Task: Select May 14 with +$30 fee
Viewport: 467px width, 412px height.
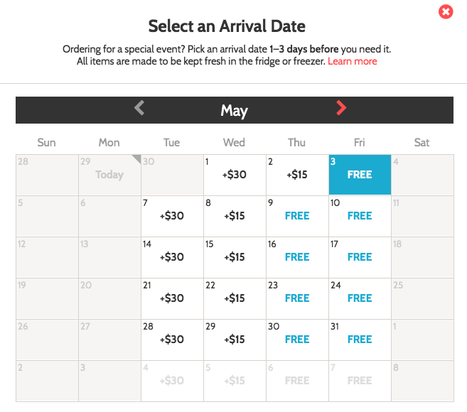Action: (172, 257)
